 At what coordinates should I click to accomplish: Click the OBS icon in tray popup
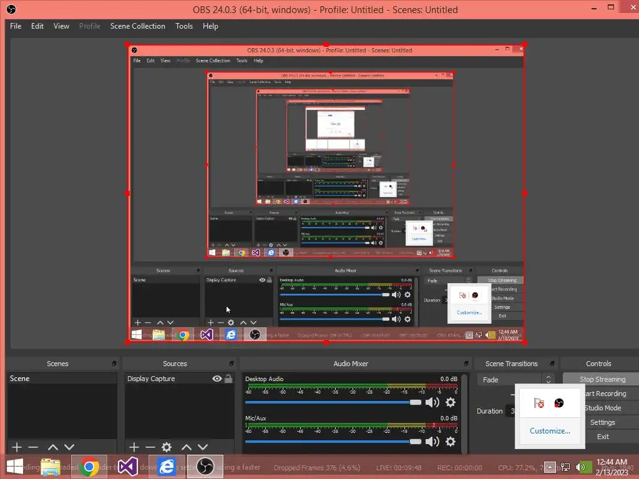coord(559,404)
